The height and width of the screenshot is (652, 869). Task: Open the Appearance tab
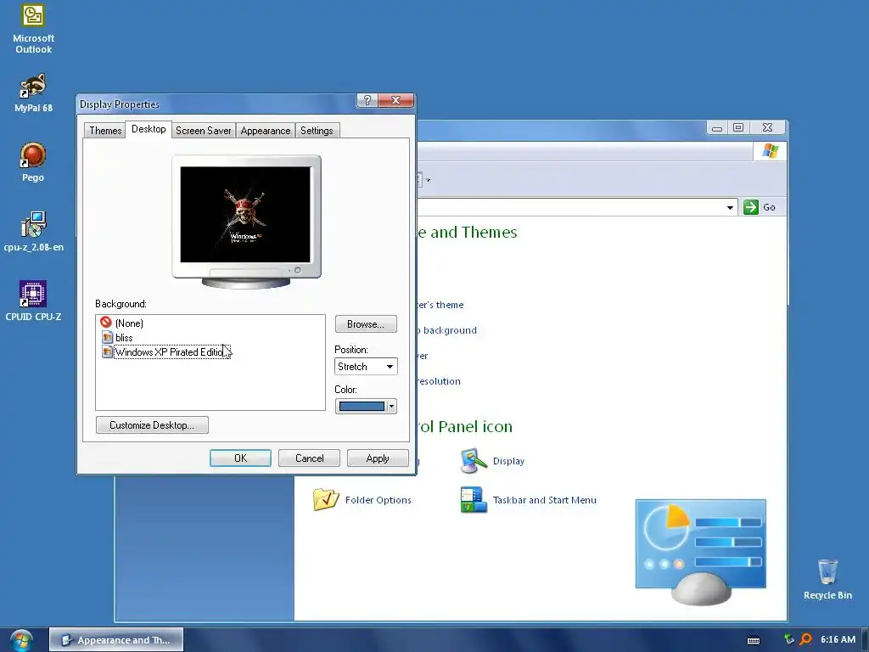[x=266, y=130]
